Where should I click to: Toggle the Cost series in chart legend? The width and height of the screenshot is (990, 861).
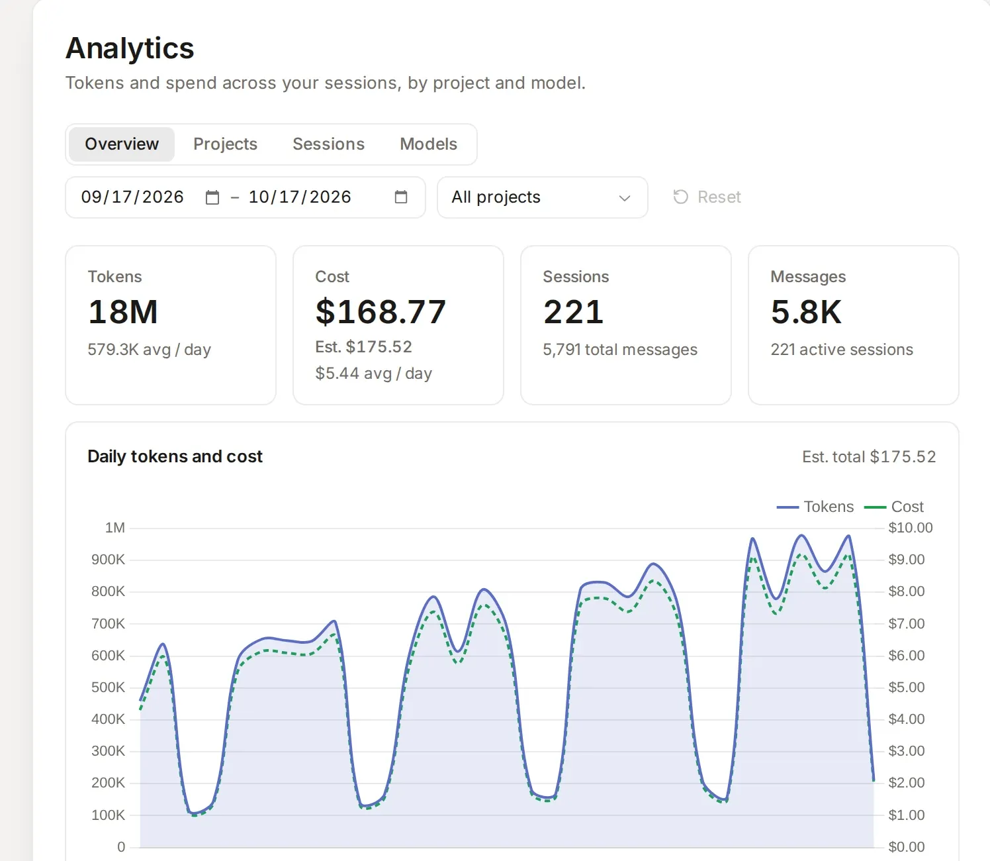[x=894, y=507]
